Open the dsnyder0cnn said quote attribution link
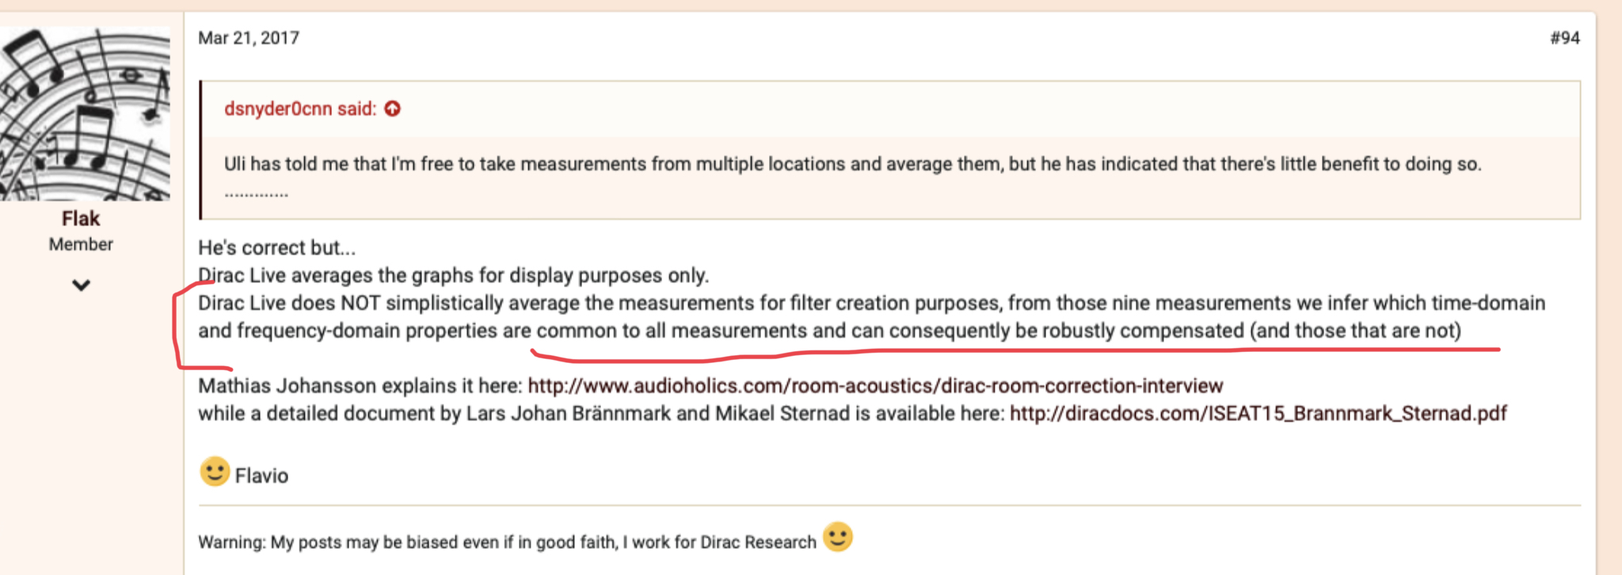The width and height of the screenshot is (1622, 575). (300, 108)
